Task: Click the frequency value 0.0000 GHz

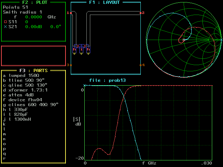Action: (x=33, y=17)
